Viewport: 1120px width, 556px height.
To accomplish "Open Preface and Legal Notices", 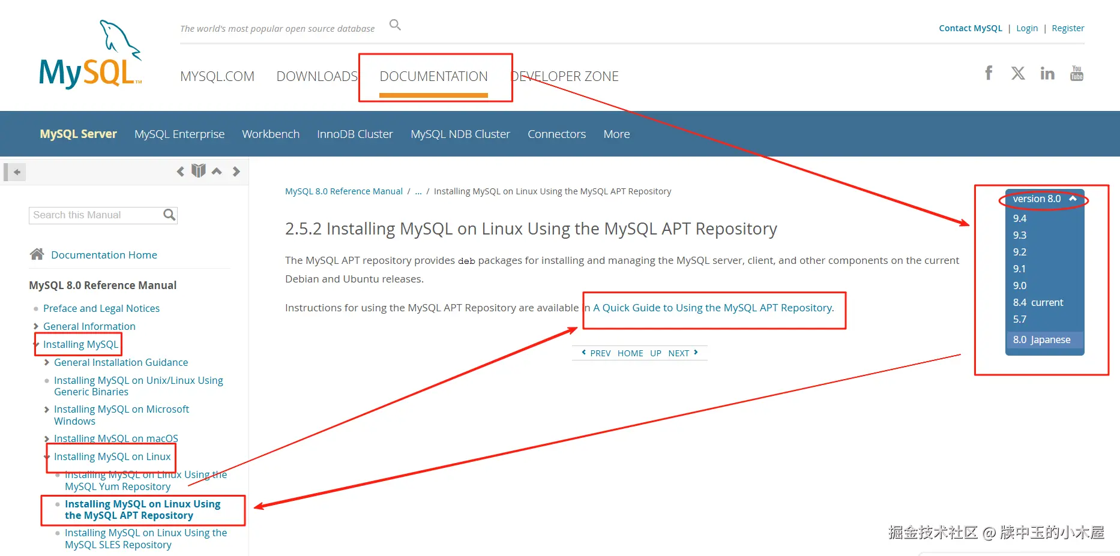I will (101, 308).
